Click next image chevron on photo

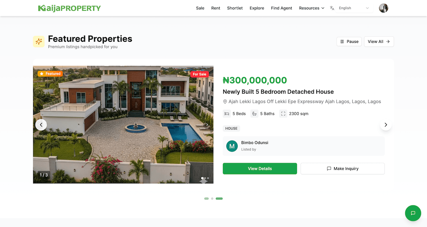[x=207, y=124]
